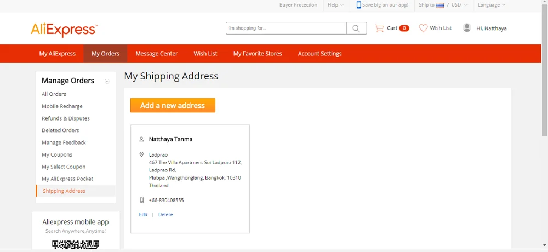Click the location pin icon in address card
548x252 pixels.
coord(141,154)
